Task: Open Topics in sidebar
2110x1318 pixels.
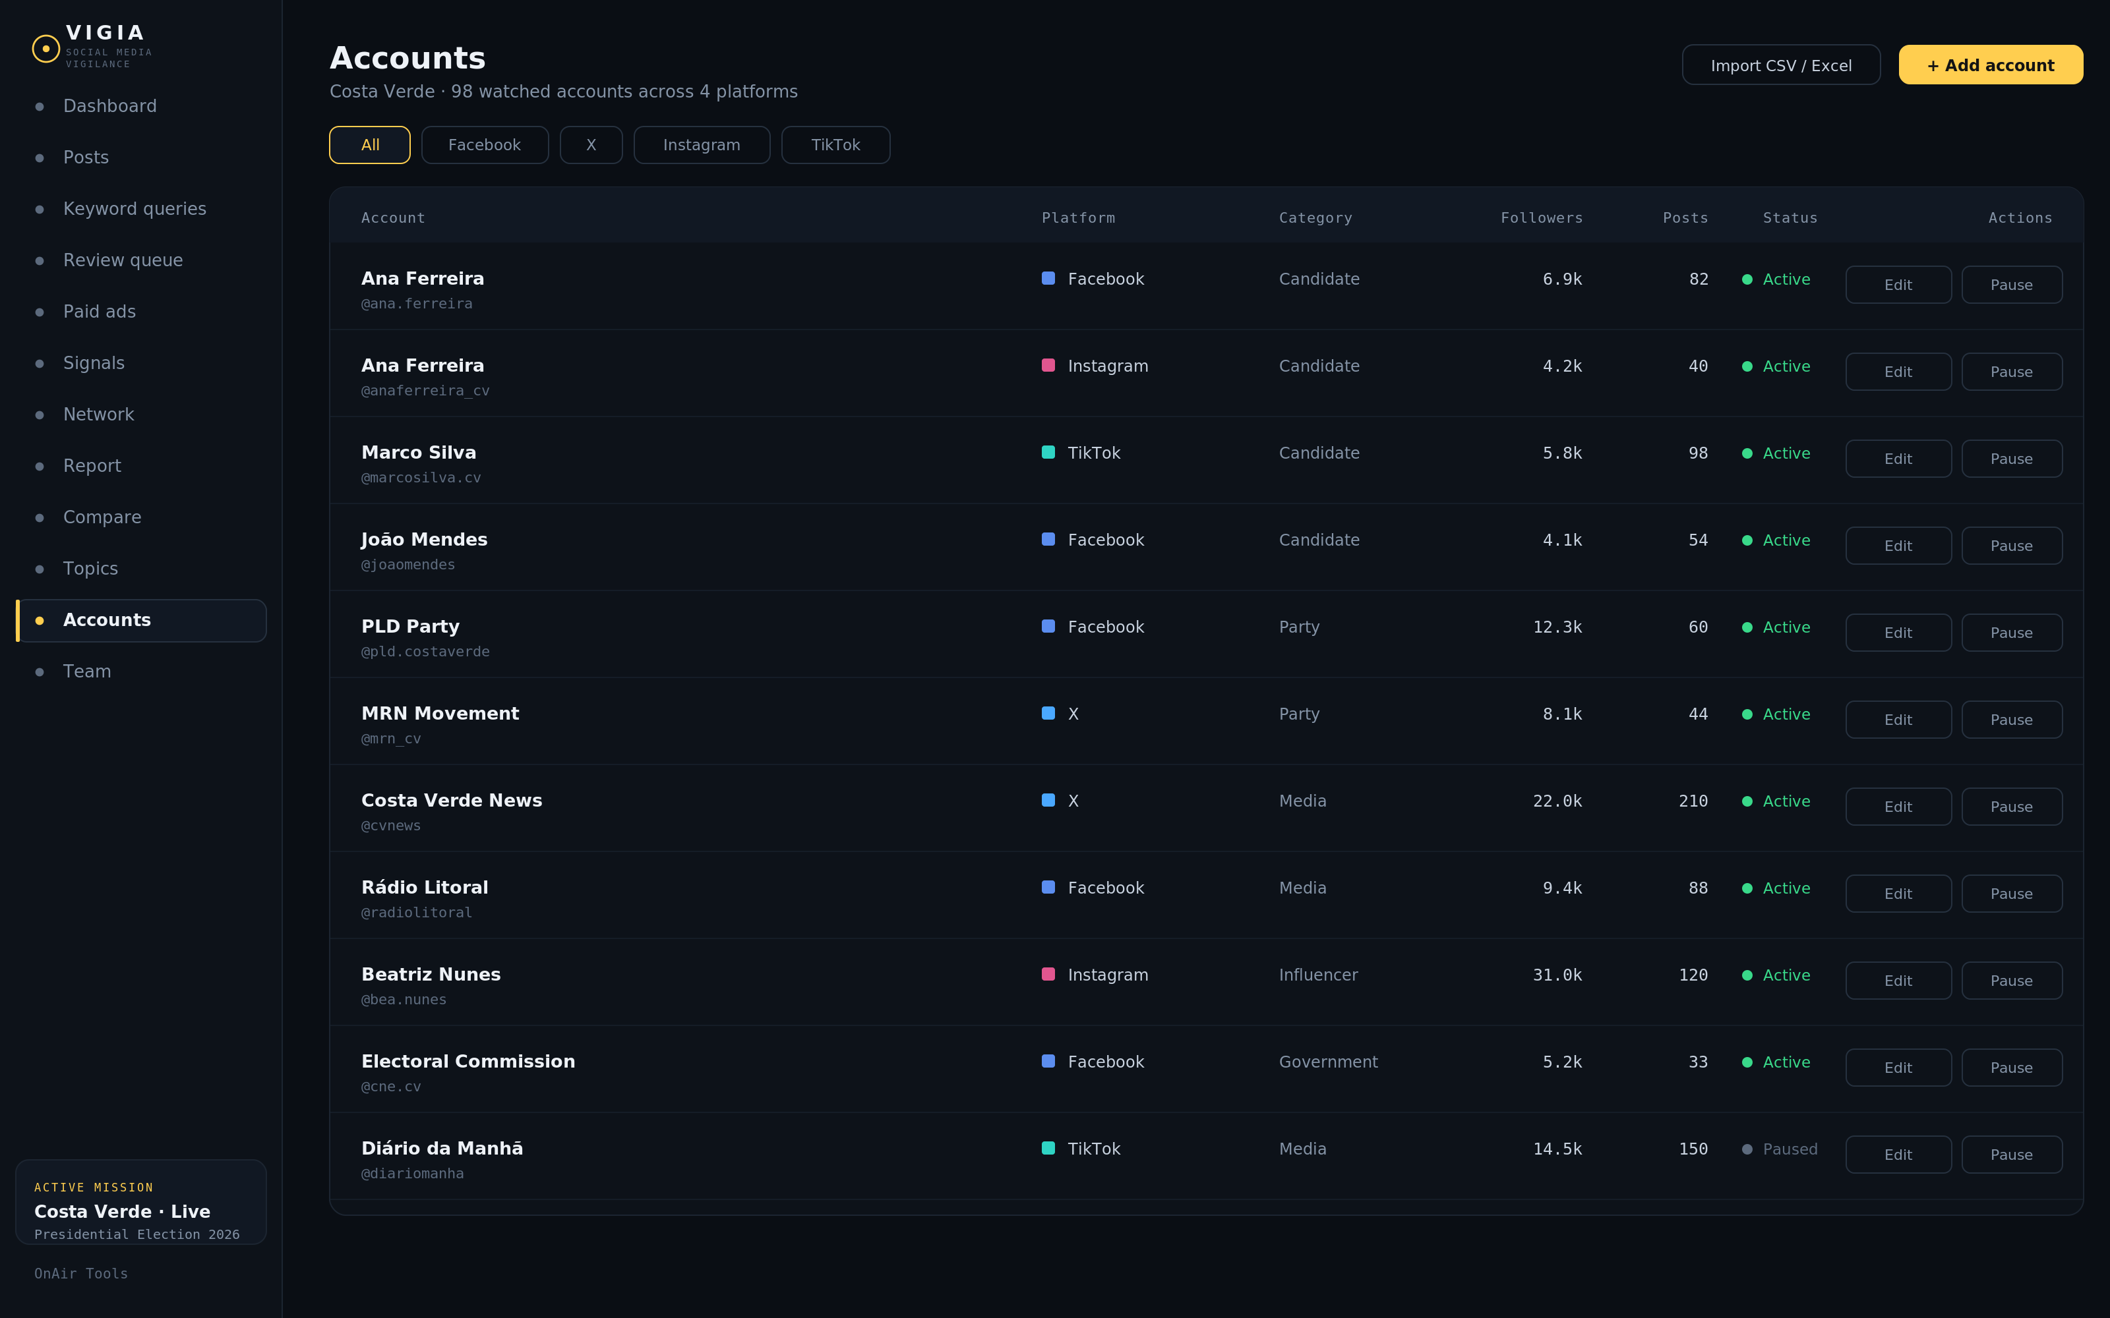Action: [x=141, y=569]
